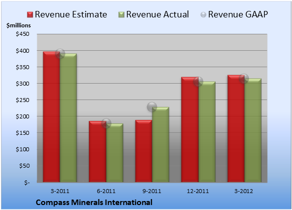This screenshot has width=292, height=210.
Task: Click the GAAP sphere marker for 9-2011
Action: point(152,107)
